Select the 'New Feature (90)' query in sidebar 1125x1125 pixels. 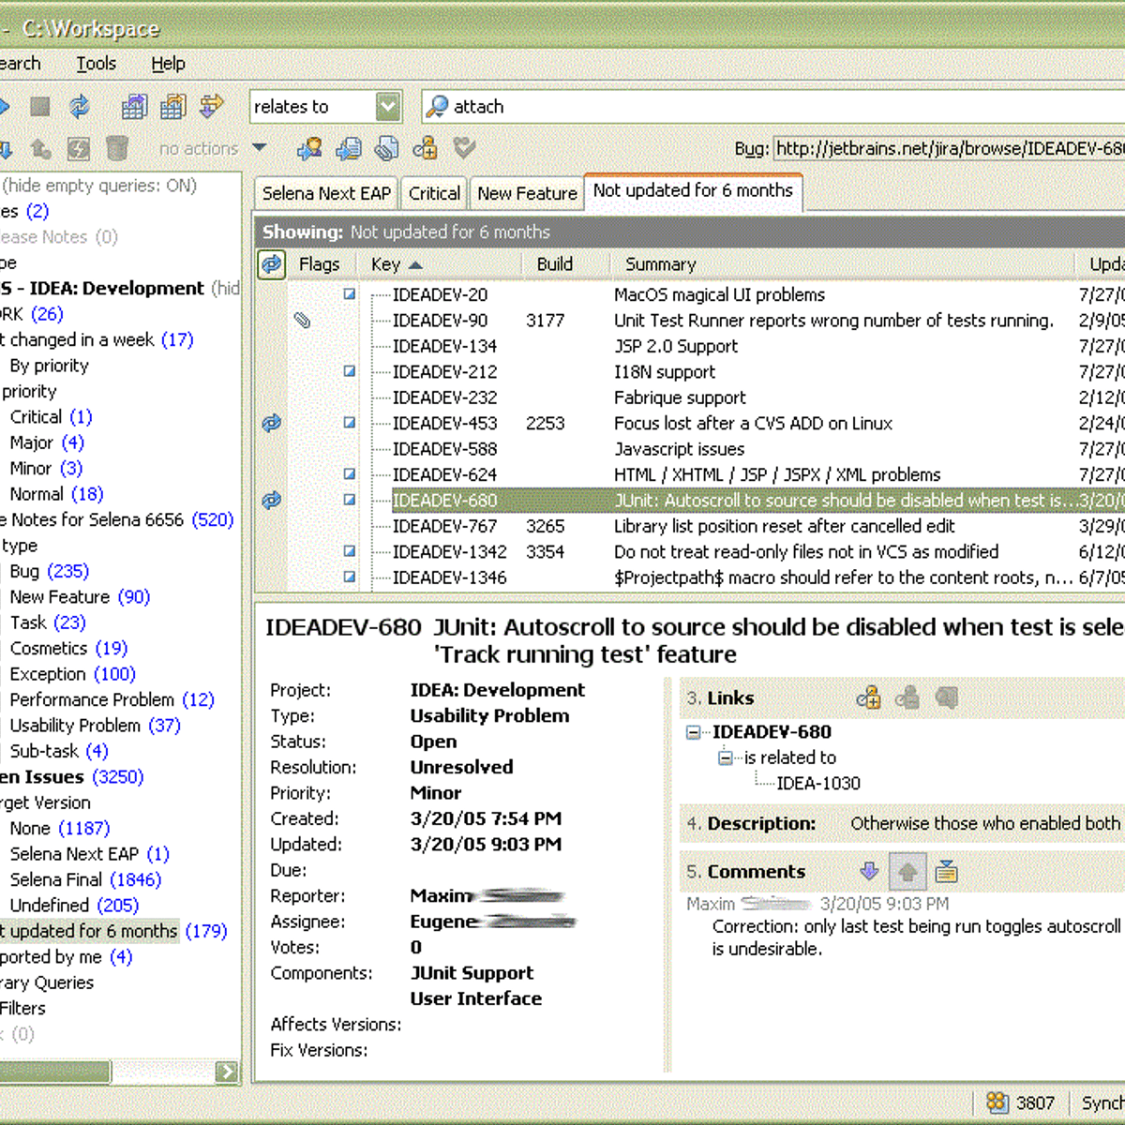(80, 597)
